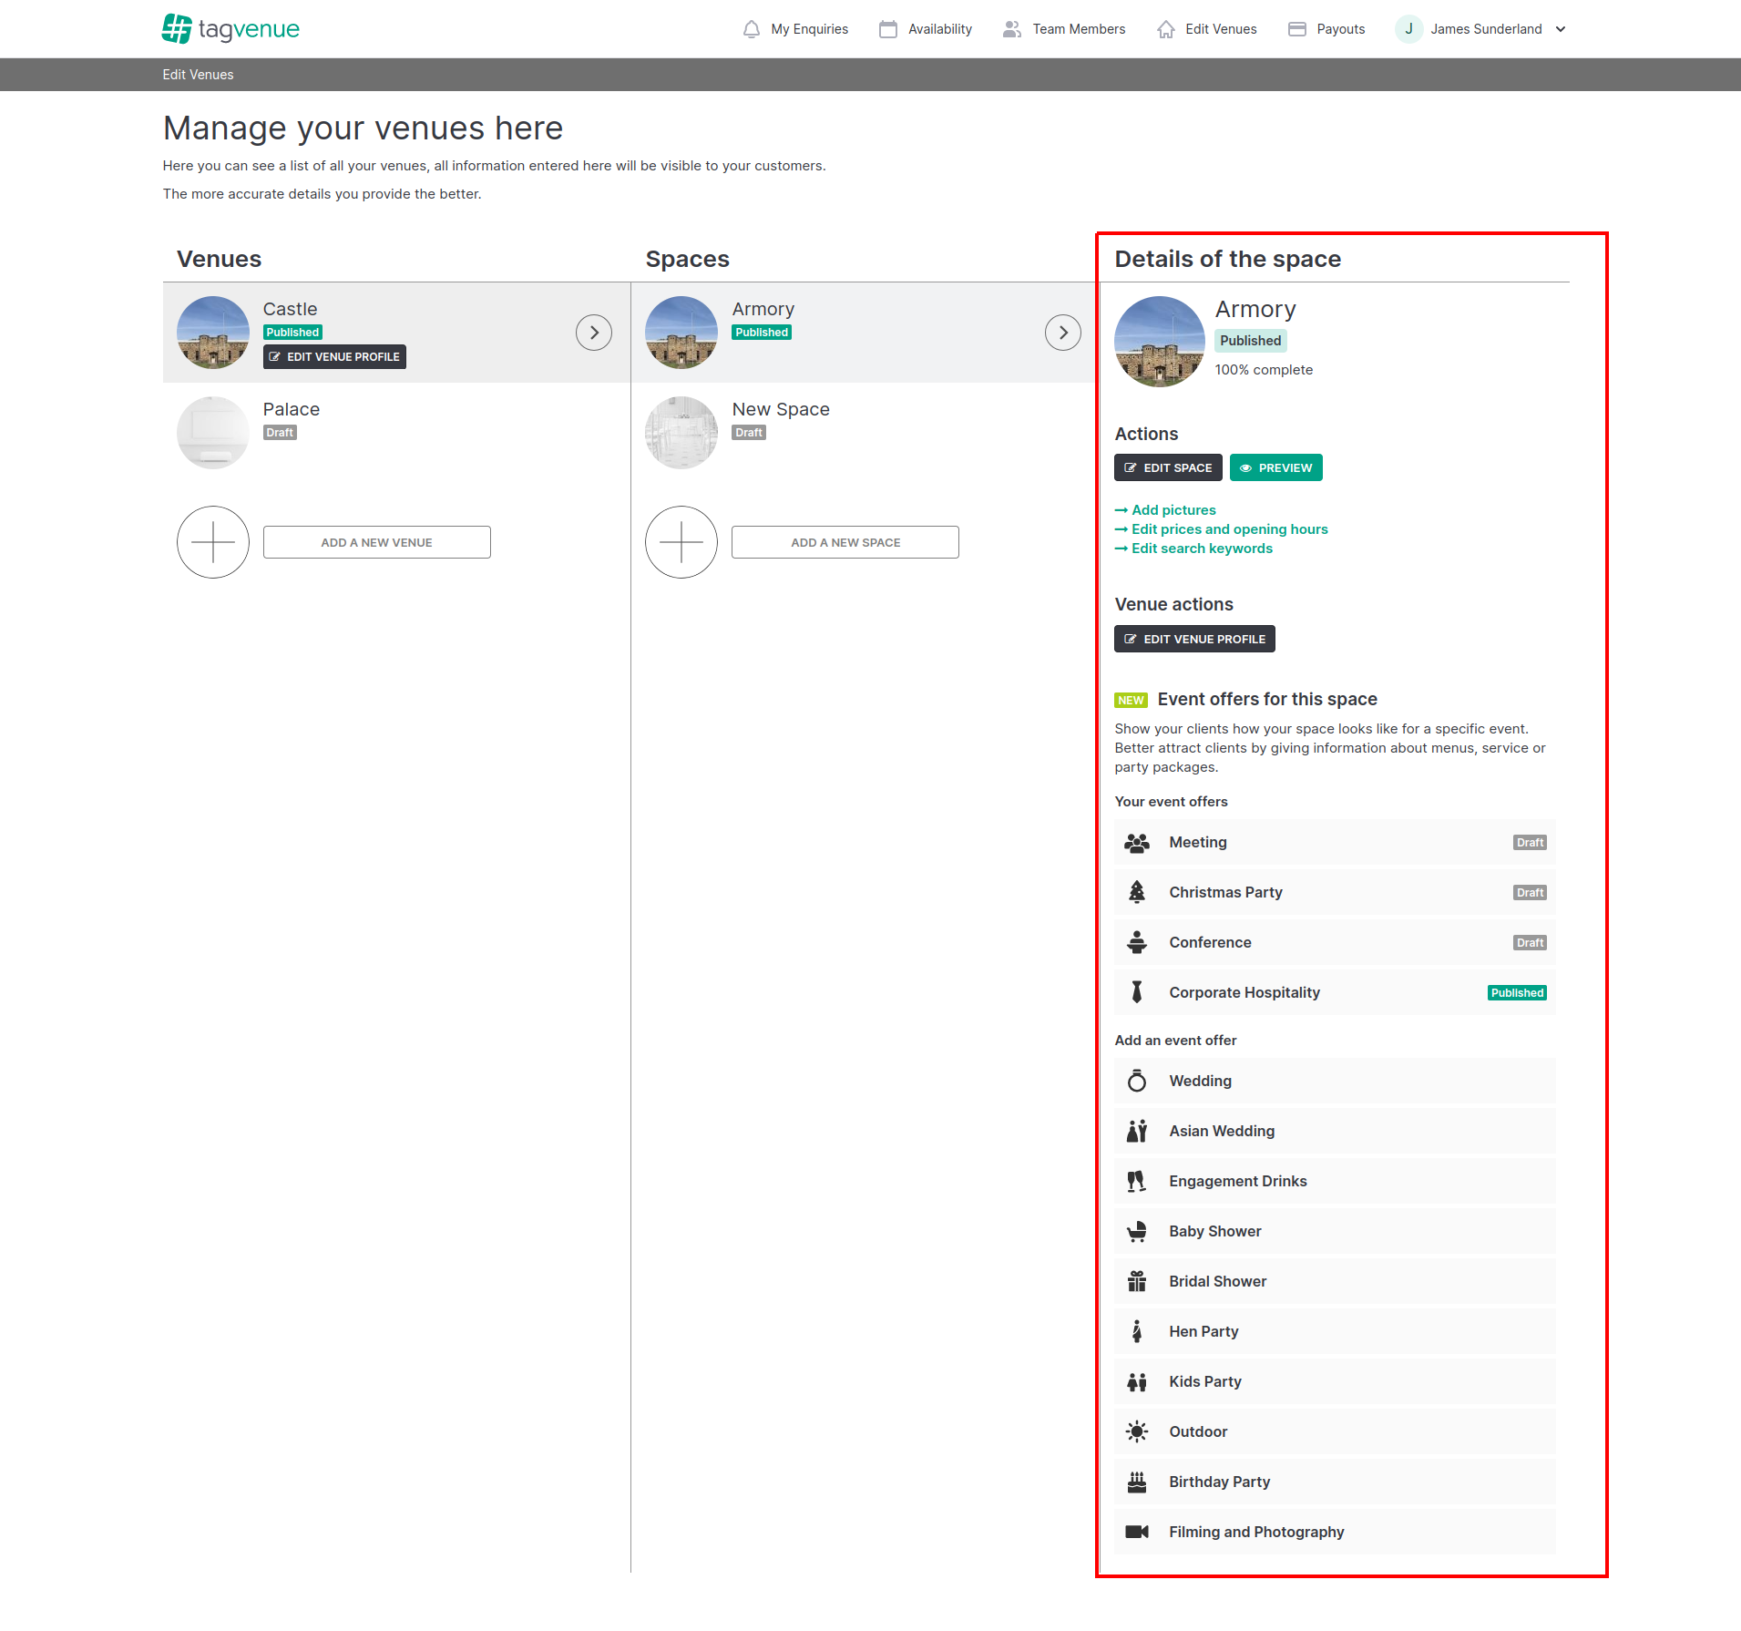Screen dimensions: 1741x1631
Task: Add the Engagement Drinks event offer
Action: pos(1335,1181)
